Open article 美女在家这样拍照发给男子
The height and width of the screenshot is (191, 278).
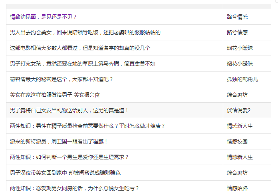point(55,95)
